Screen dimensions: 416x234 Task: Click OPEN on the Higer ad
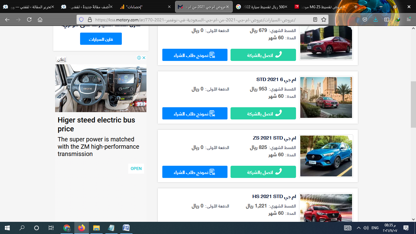(136, 168)
